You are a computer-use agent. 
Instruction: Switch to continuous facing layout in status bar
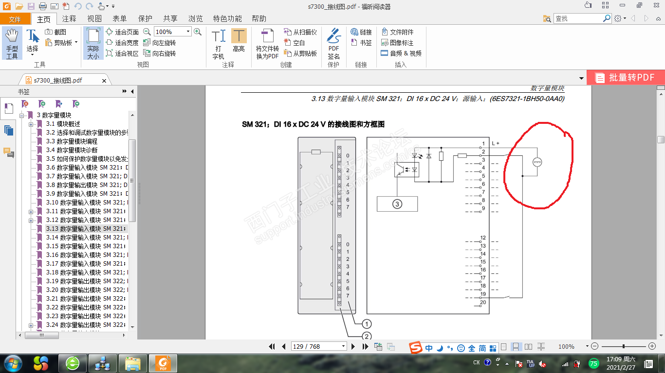(x=541, y=347)
